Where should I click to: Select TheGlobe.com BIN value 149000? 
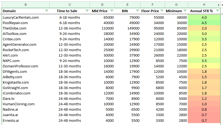point(128,28)
